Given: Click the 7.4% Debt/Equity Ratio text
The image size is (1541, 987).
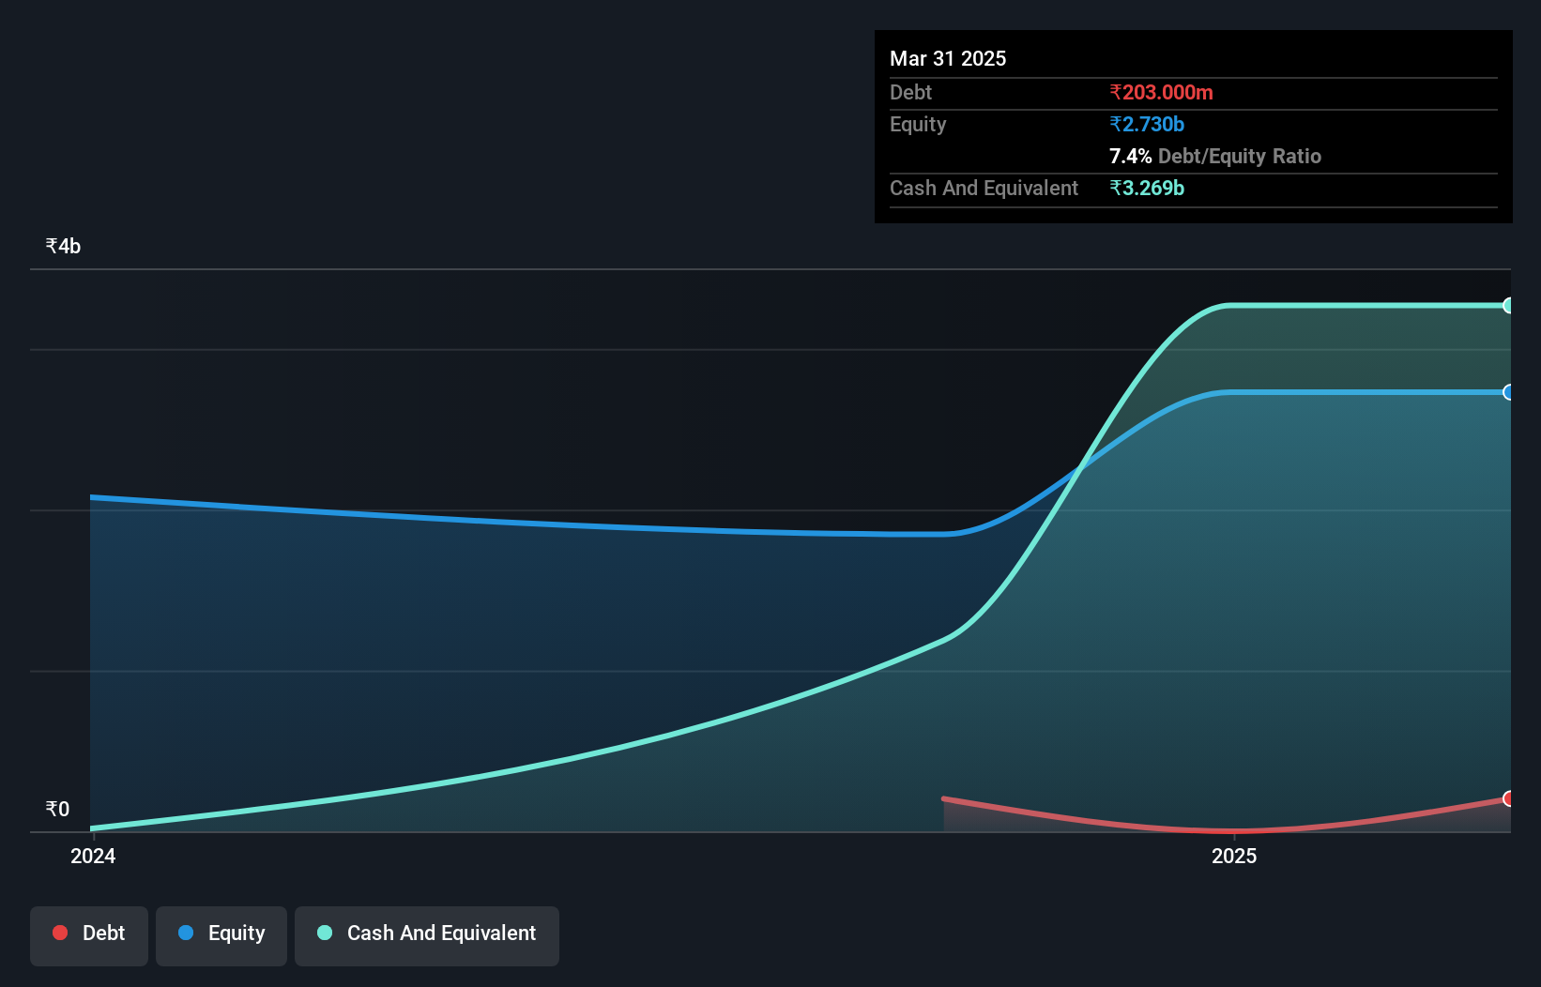Looking at the screenshot, I should (x=1215, y=156).
